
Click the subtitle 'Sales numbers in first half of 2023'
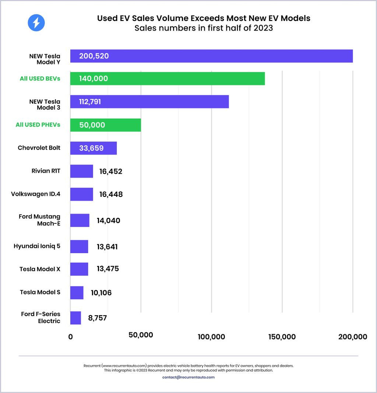[x=204, y=28]
